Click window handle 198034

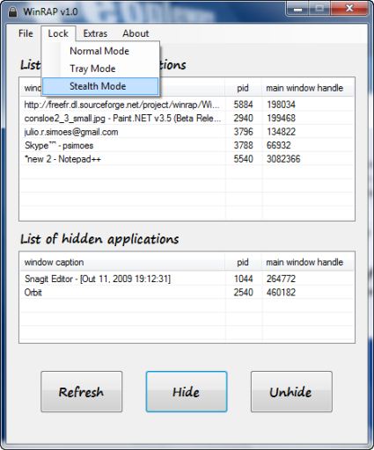click(x=281, y=105)
